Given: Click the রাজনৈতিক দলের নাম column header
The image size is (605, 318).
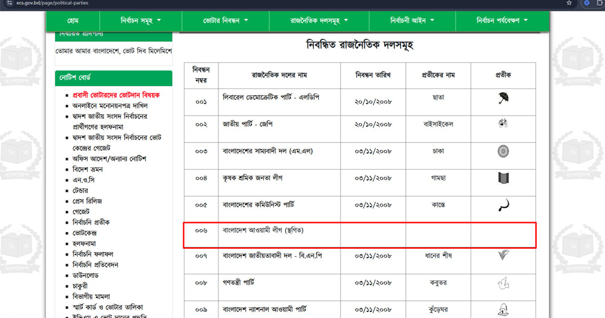Looking at the screenshot, I should [280, 75].
